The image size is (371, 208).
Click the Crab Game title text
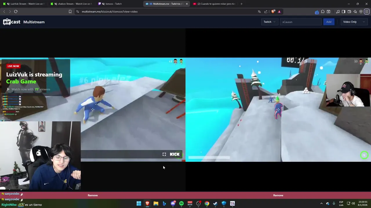21,81
